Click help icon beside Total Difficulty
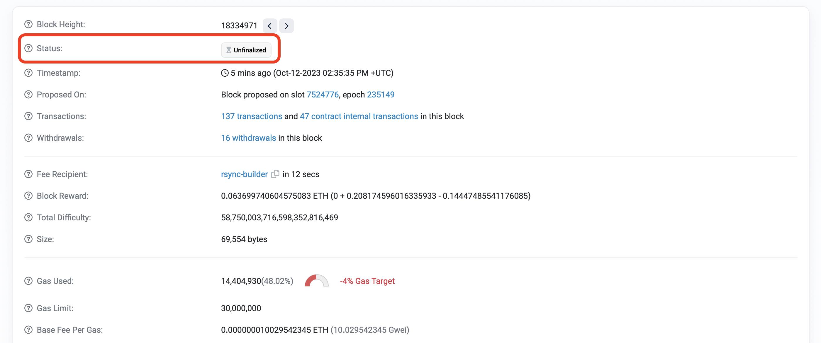 [x=28, y=217]
